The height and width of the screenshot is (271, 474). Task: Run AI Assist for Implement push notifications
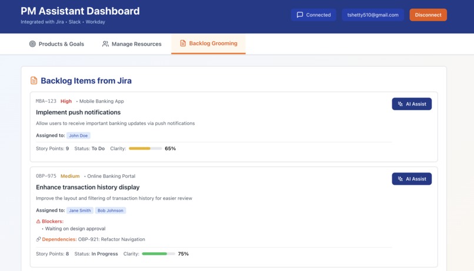(412, 104)
